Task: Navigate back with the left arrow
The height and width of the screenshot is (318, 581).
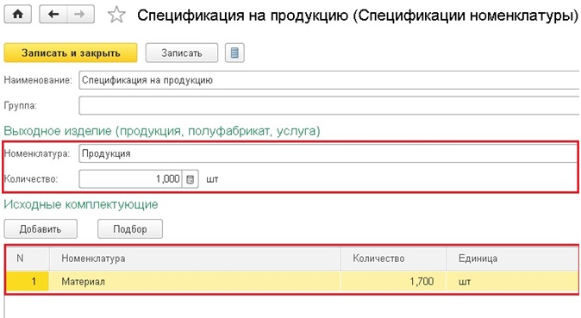Action: [53, 15]
